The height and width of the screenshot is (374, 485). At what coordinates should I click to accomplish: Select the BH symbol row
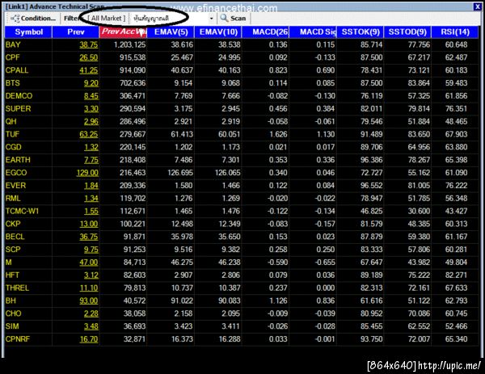pos(242,300)
